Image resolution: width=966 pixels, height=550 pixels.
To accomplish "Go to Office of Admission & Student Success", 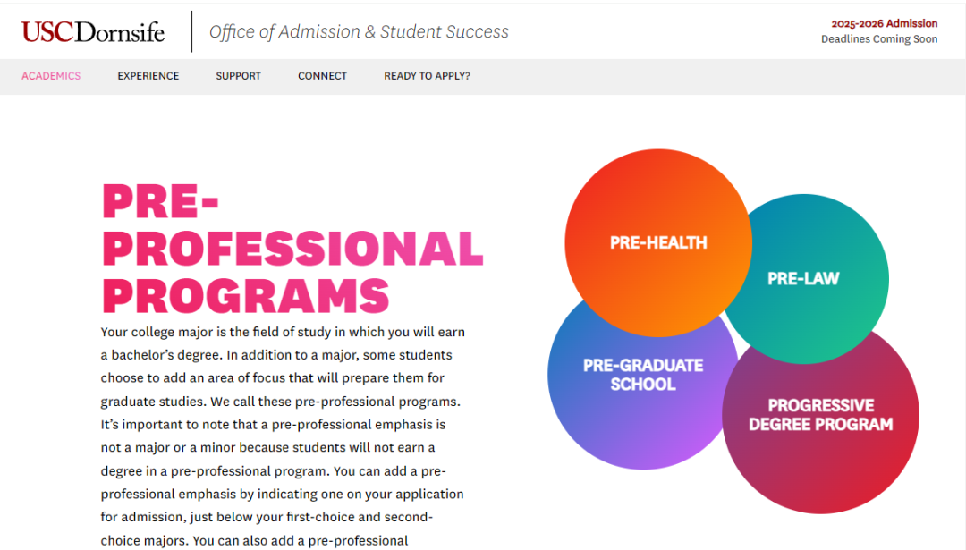I will coord(360,31).
